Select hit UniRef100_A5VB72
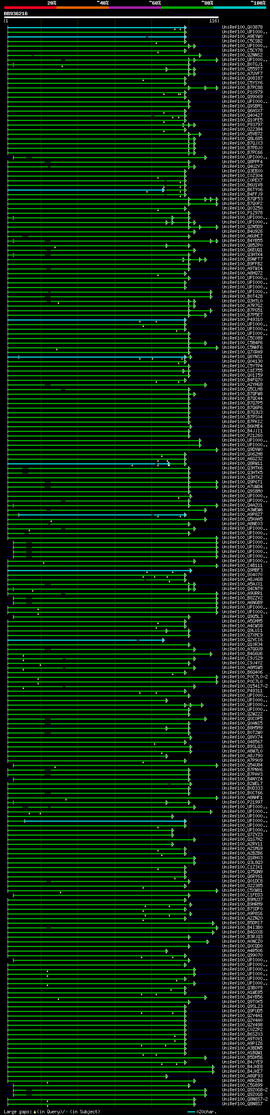This screenshot has height=1115, width=270. (x=242, y=134)
